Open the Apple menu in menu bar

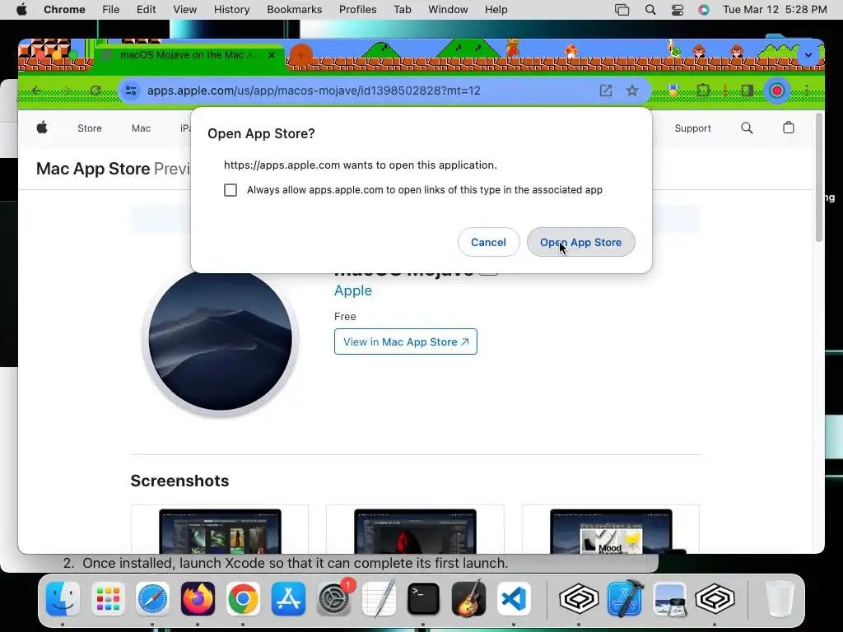tap(21, 10)
